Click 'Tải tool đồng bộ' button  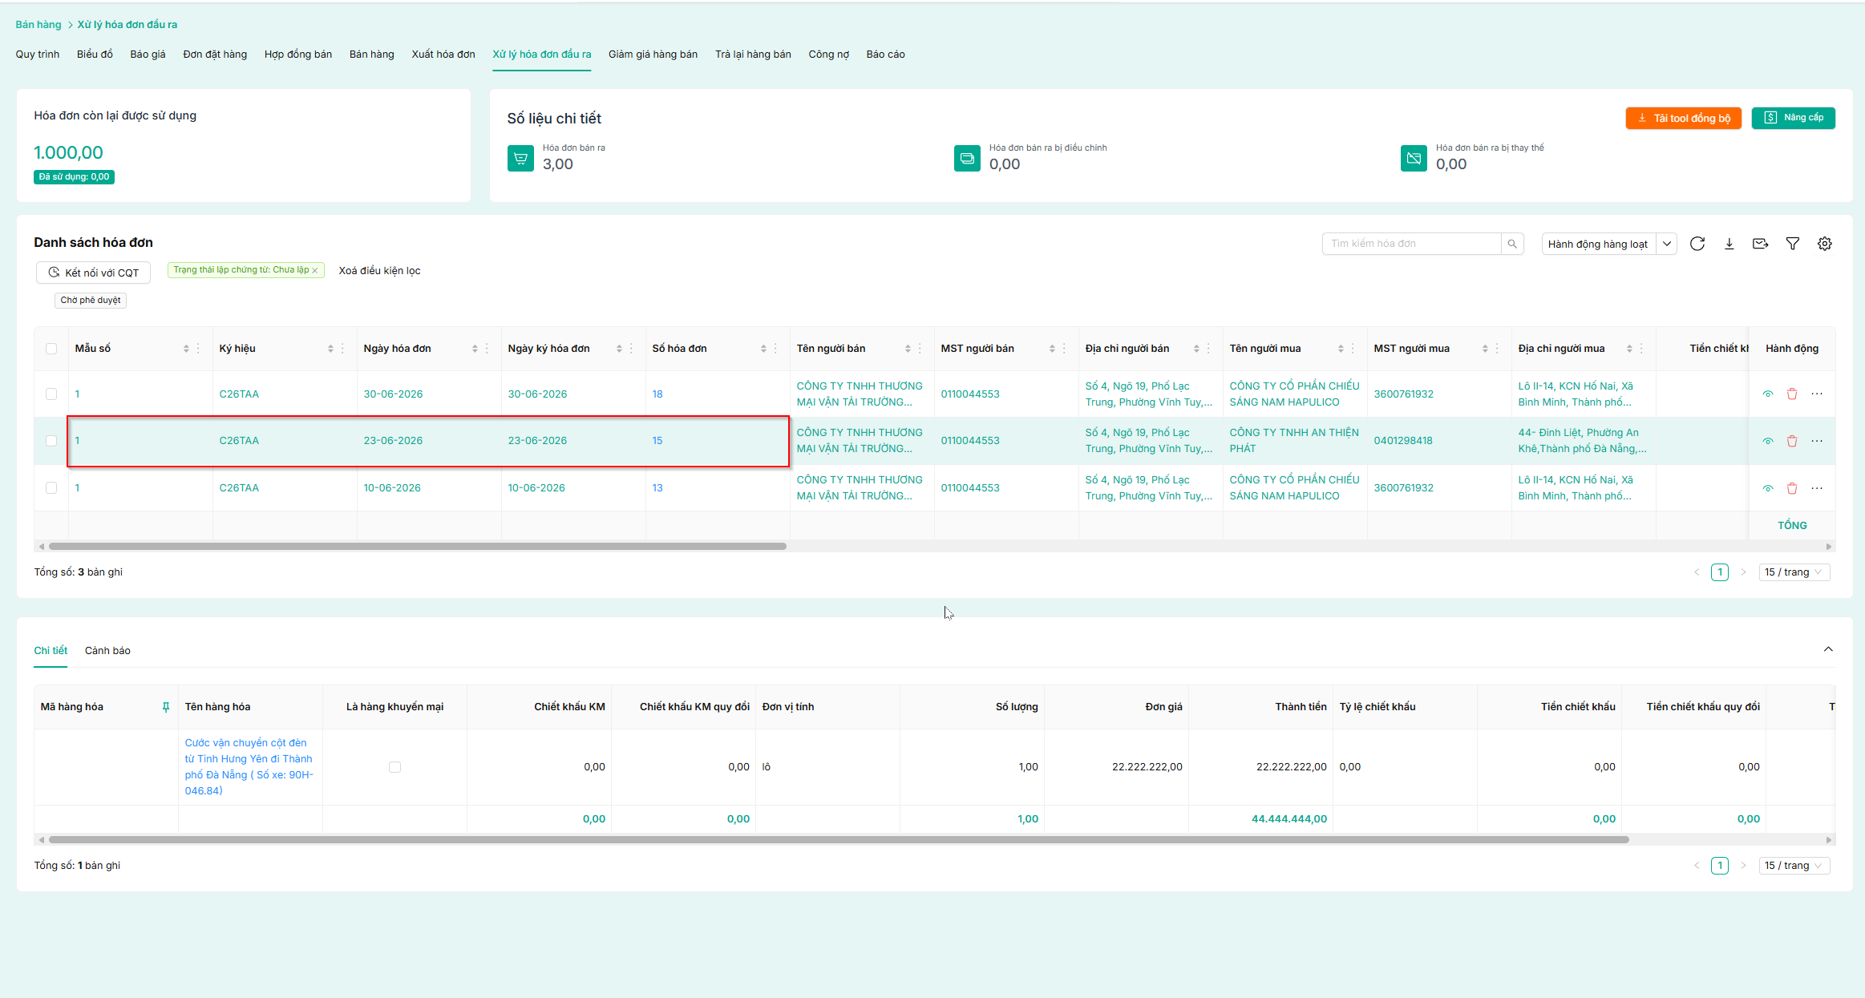(x=1683, y=118)
